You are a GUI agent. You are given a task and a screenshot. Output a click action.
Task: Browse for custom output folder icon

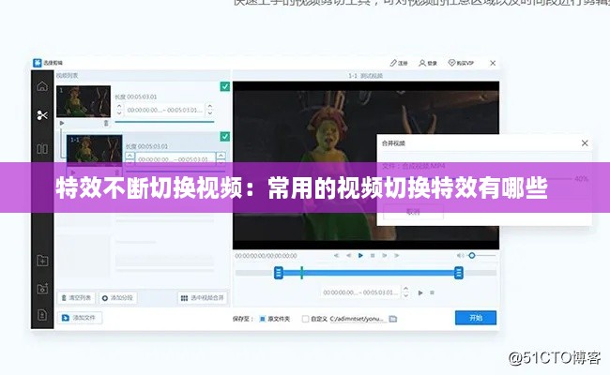click(393, 319)
